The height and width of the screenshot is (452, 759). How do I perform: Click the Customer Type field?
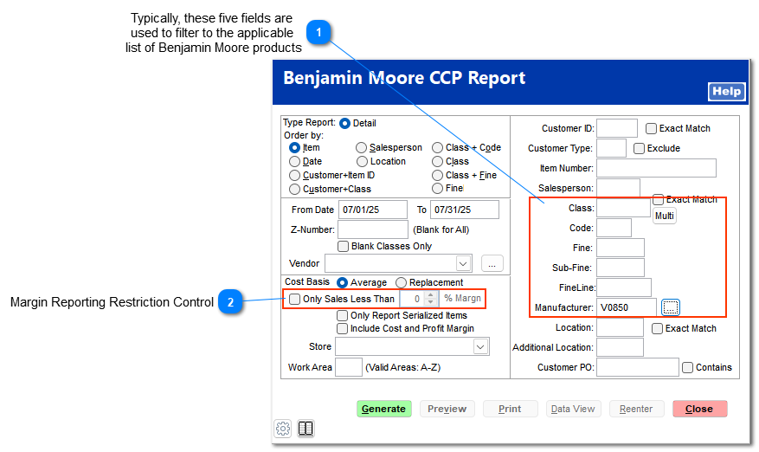point(611,148)
